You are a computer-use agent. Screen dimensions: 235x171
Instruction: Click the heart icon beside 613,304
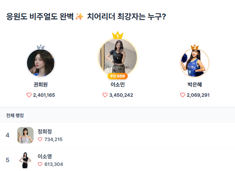[x=40, y=164]
